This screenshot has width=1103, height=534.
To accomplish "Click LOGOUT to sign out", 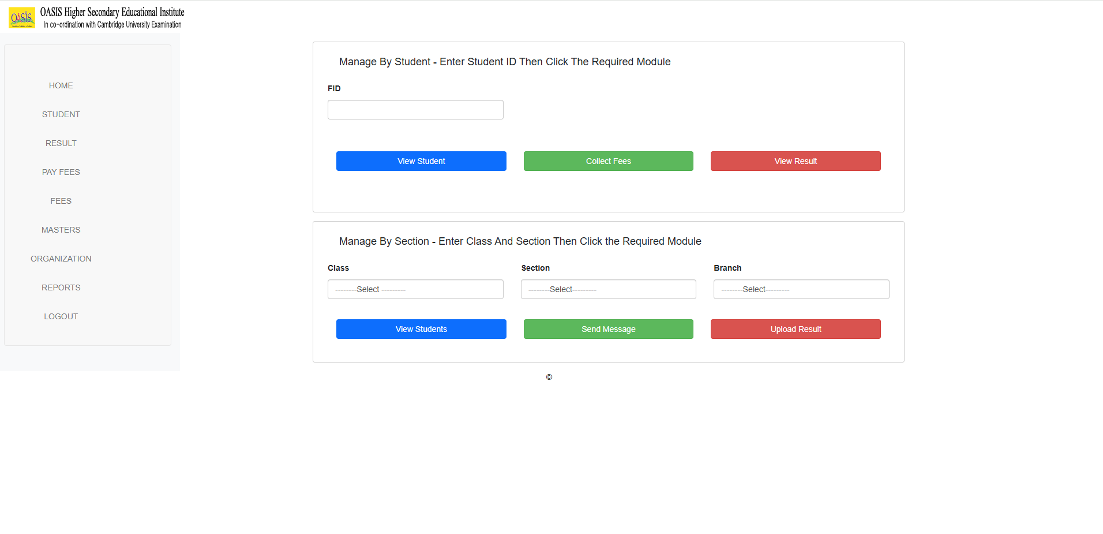I will (x=61, y=316).
